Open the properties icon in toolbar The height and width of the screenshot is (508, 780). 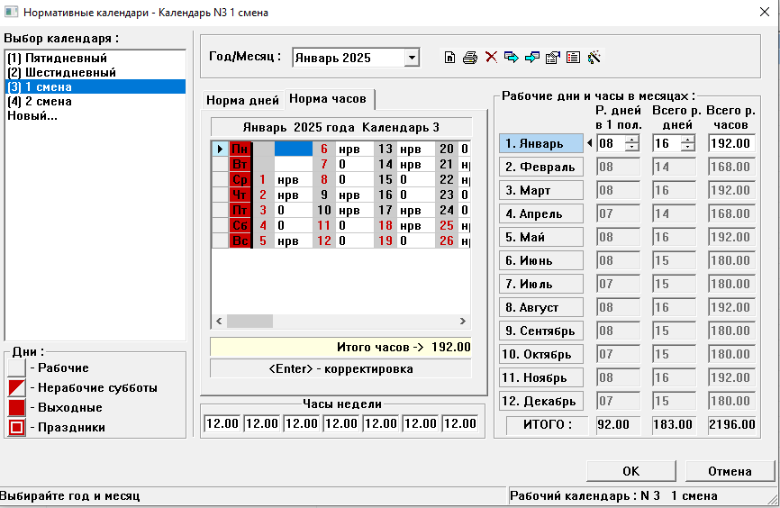tap(553, 58)
